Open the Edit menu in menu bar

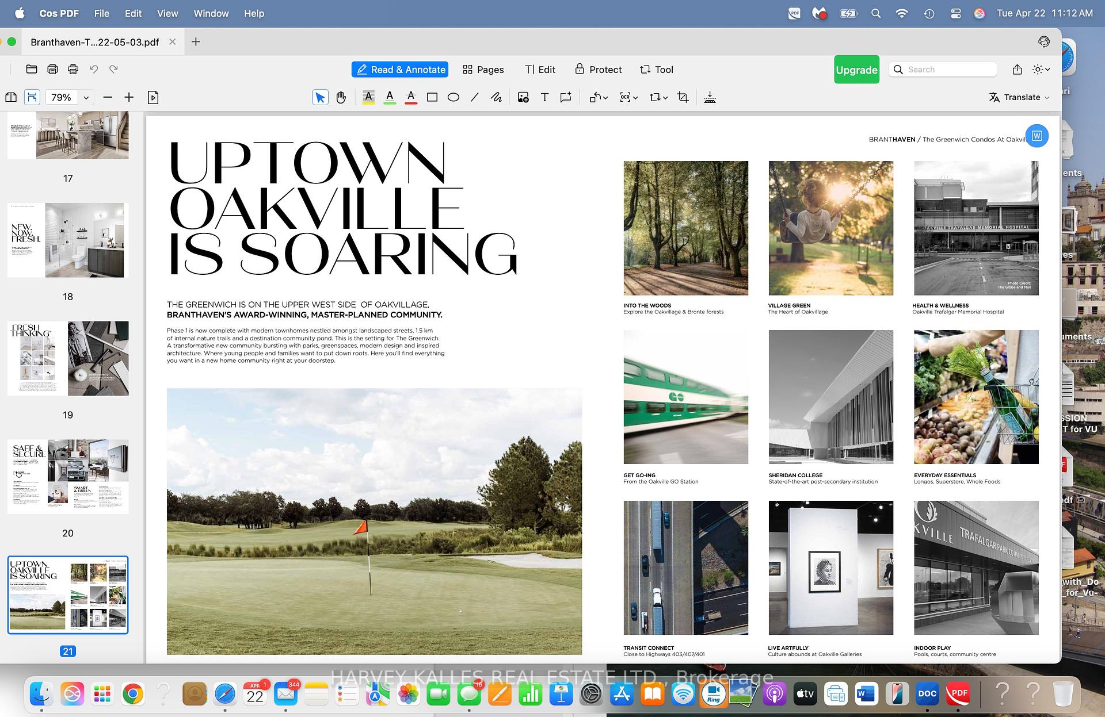click(x=133, y=13)
